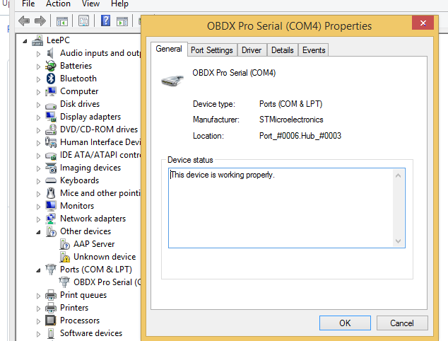Expand the Bluetooth tree node

[38, 79]
